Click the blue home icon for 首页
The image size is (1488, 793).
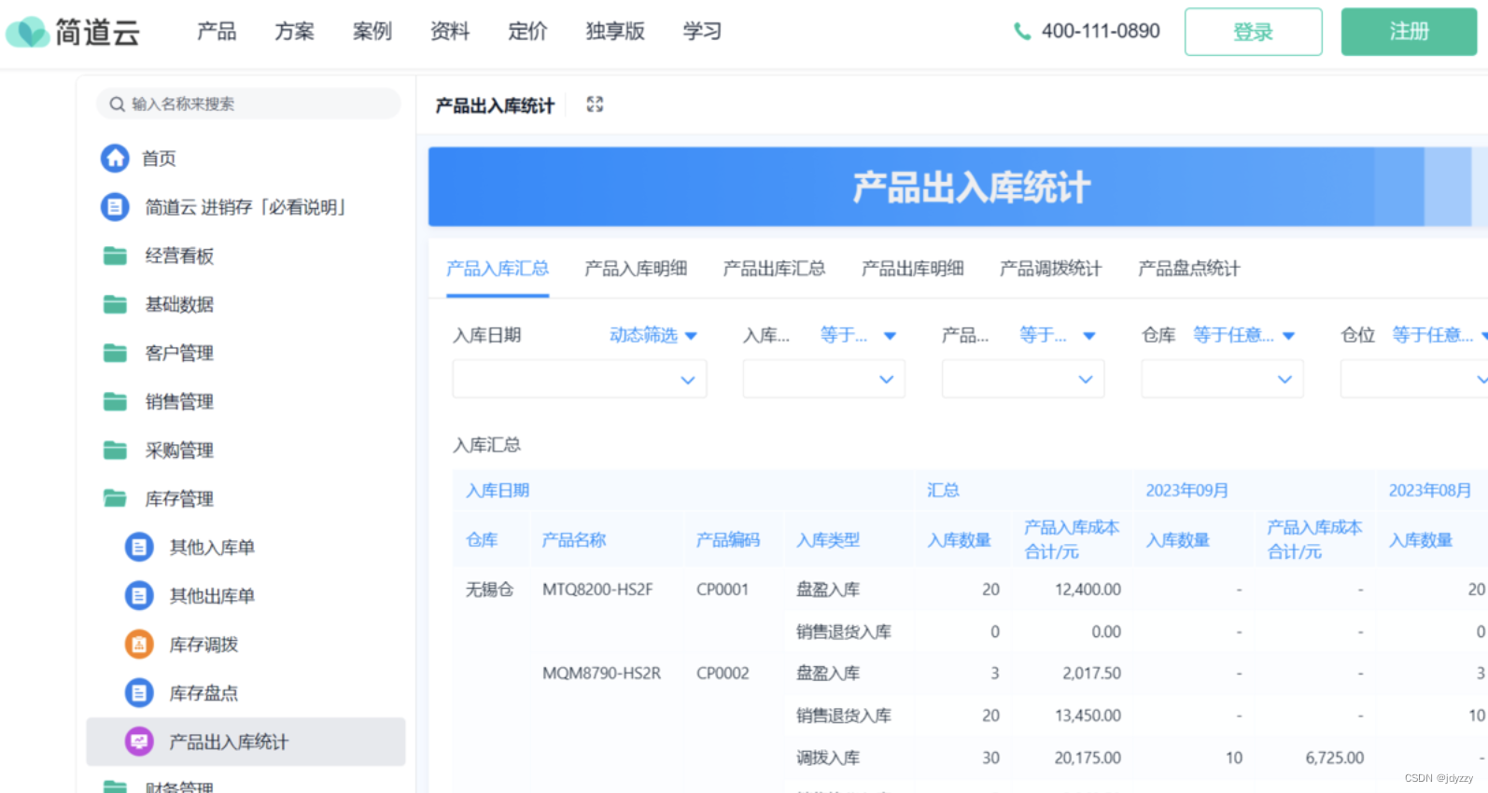pyautogui.click(x=115, y=159)
